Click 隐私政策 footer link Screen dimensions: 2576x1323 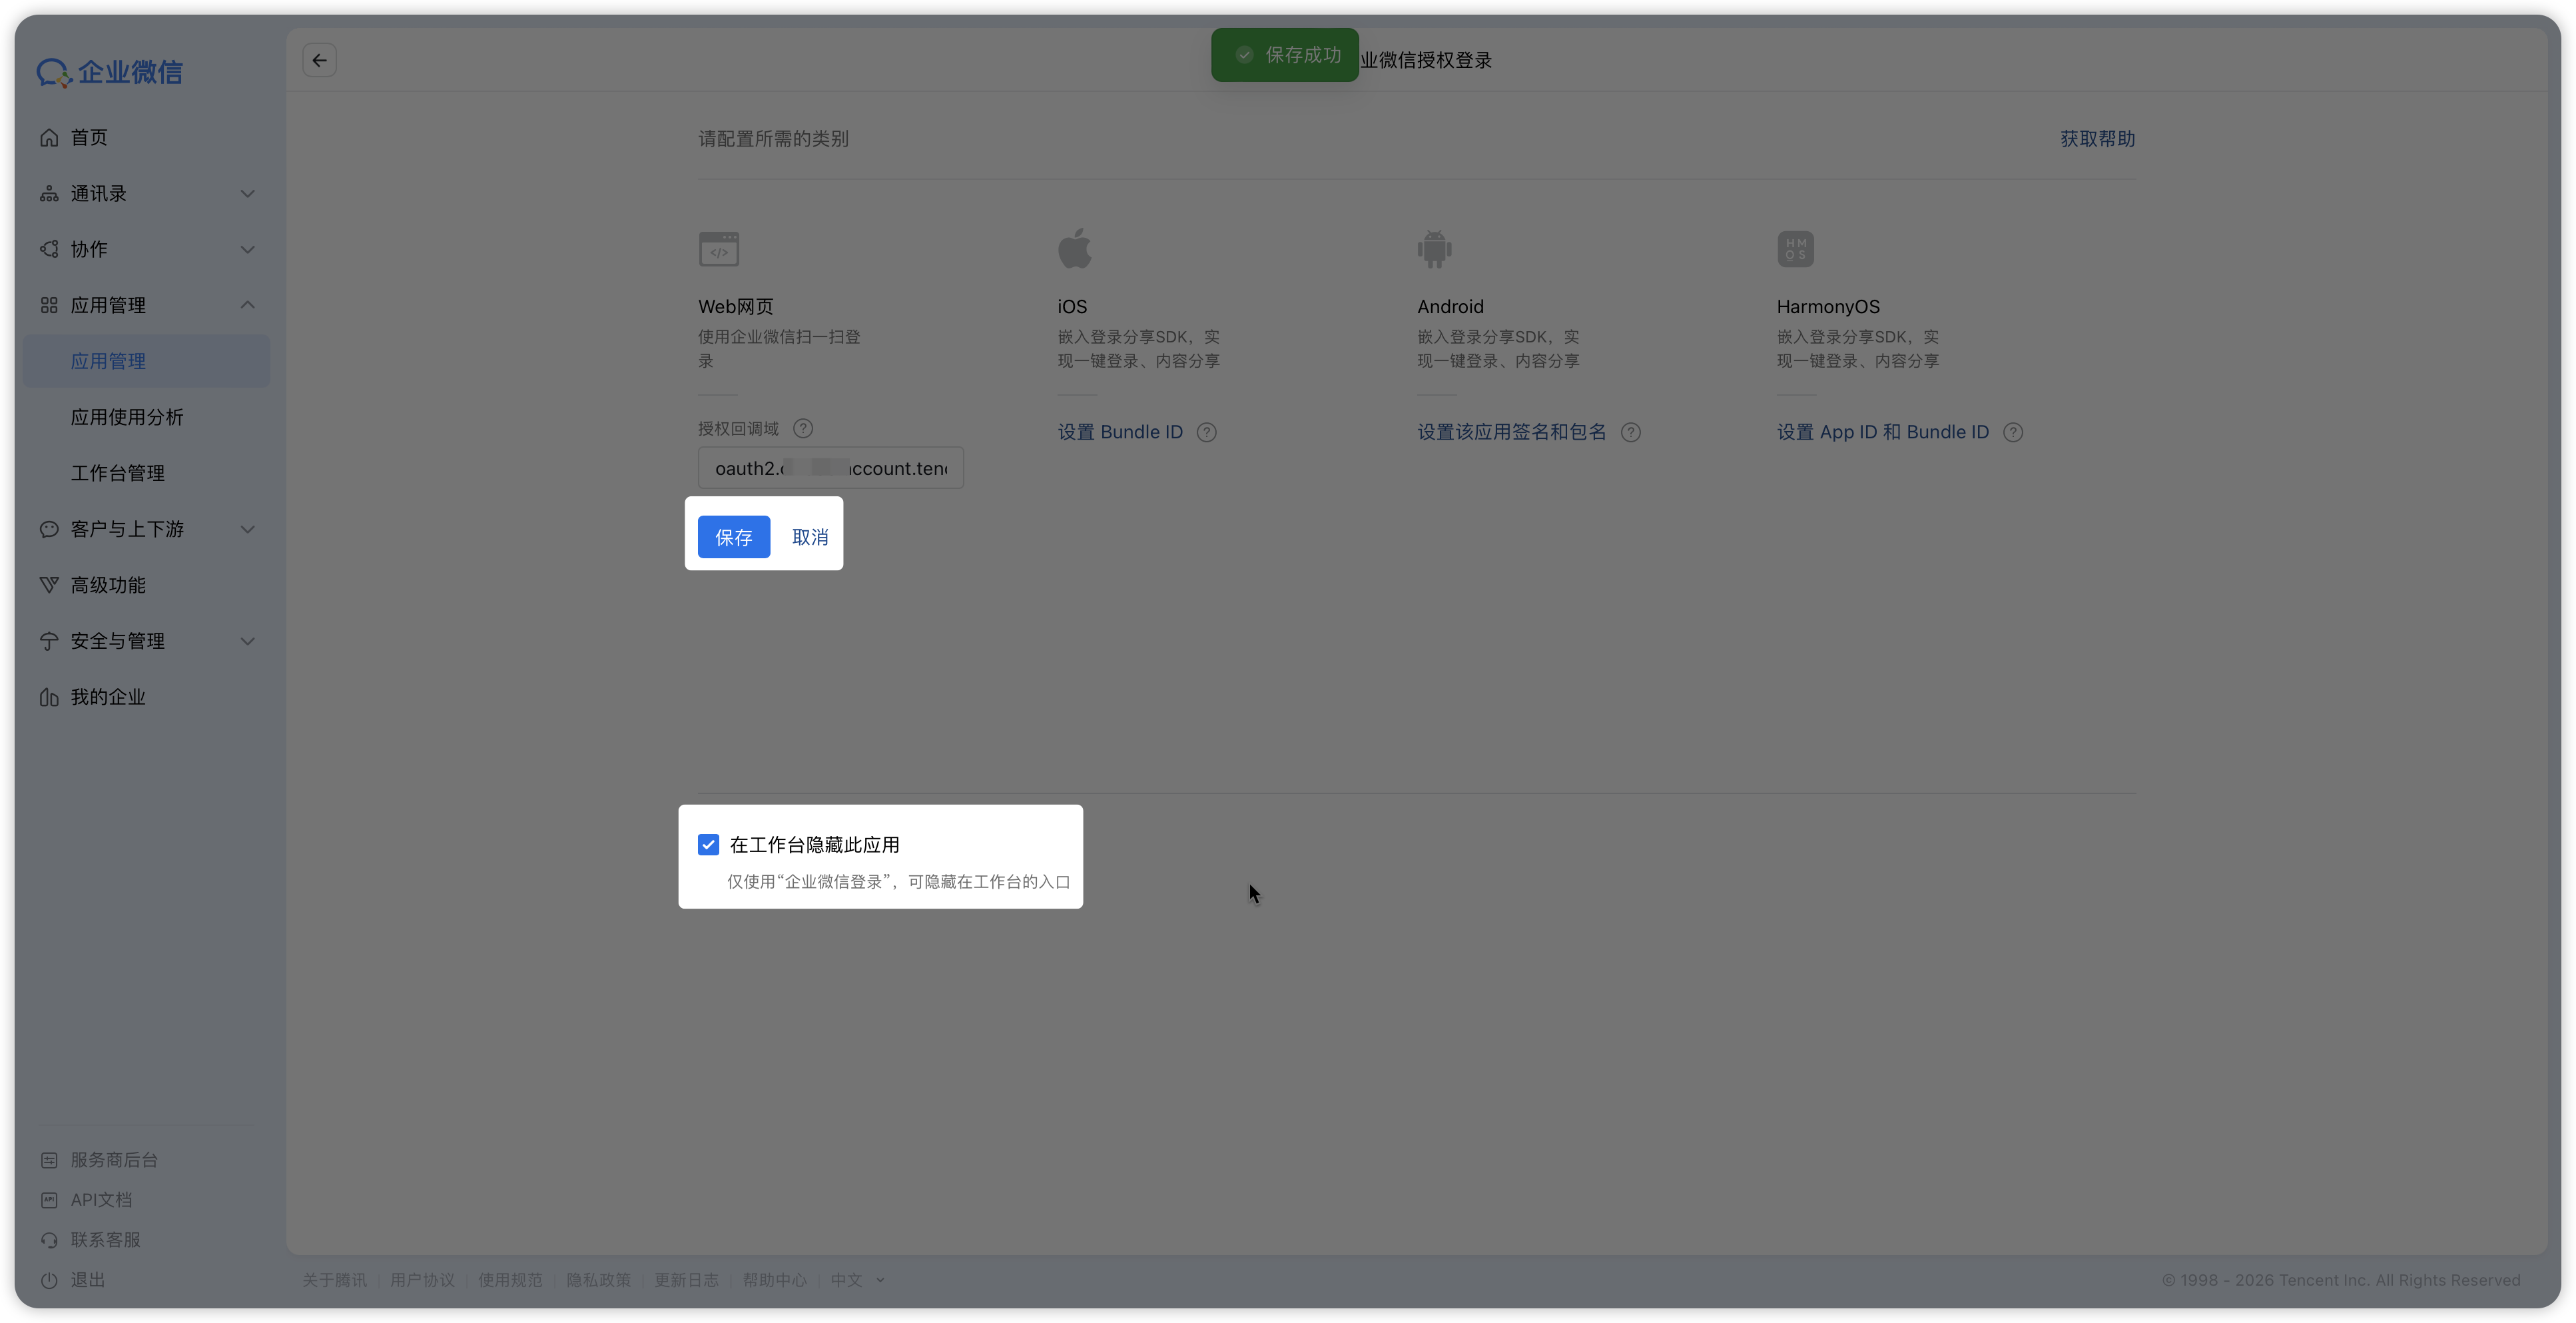click(x=599, y=1280)
